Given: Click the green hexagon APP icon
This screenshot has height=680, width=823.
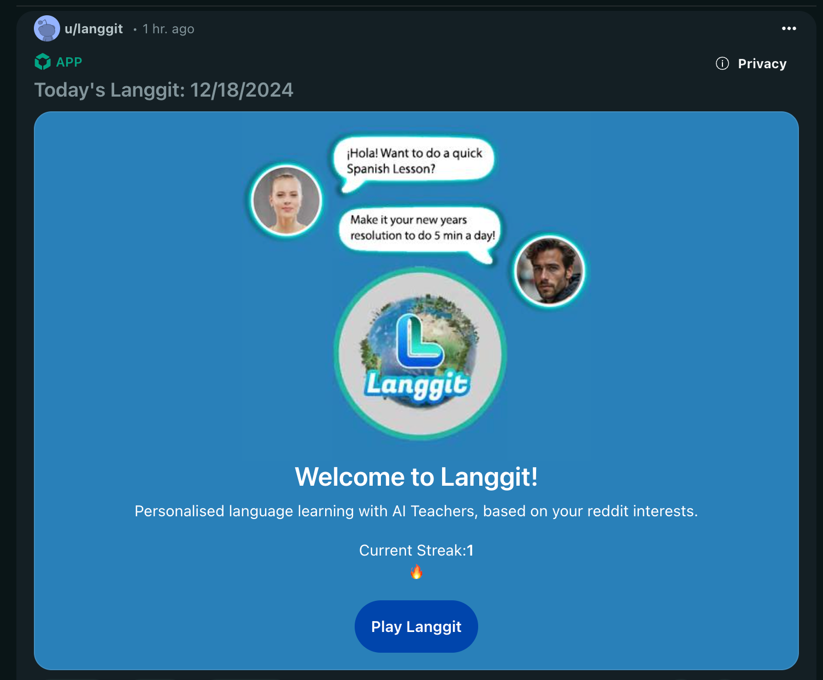Looking at the screenshot, I should (43, 62).
